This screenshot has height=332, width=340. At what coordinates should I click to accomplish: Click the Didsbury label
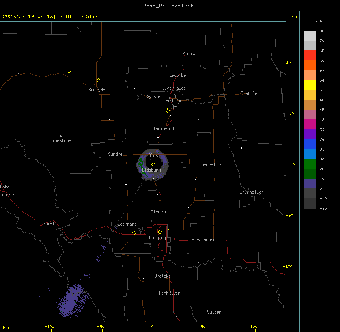click(151, 170)
